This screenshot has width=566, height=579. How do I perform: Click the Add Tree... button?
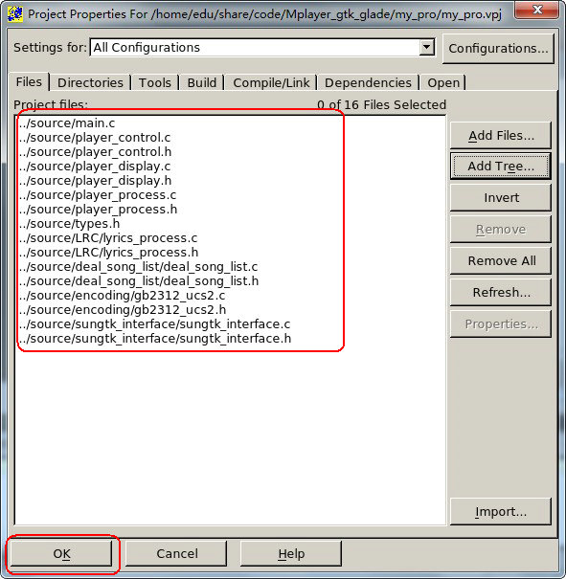(501, 167)
